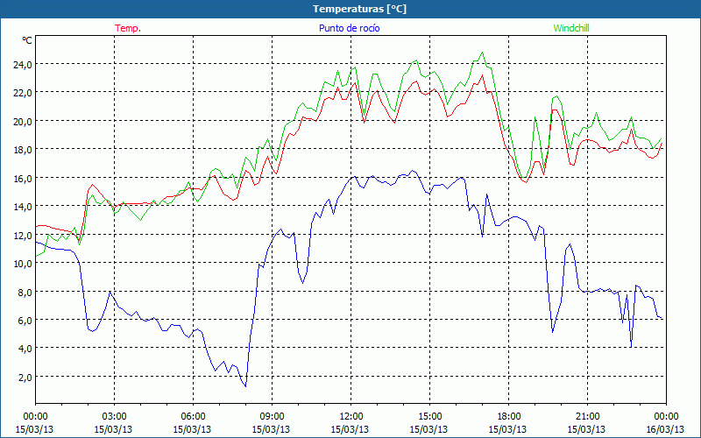Click the Windchill legend label
This screenshot has width=701, height=438.
(x=571, y=28)
